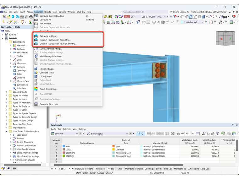Choose Static Analysis Settings menu entry
Viewport: 239px width, 179px height.
[68, 49]
